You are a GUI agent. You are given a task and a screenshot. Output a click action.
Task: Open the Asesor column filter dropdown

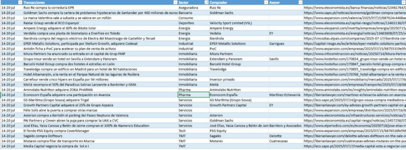300,2
